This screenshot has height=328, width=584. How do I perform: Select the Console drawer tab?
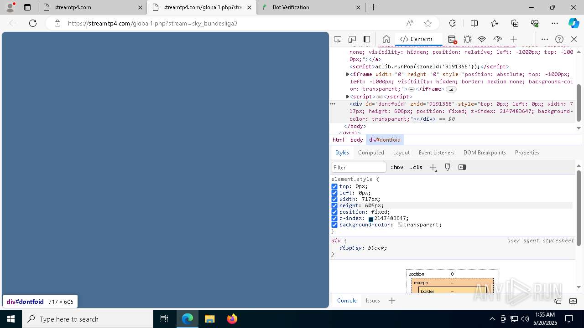point(347,301)
